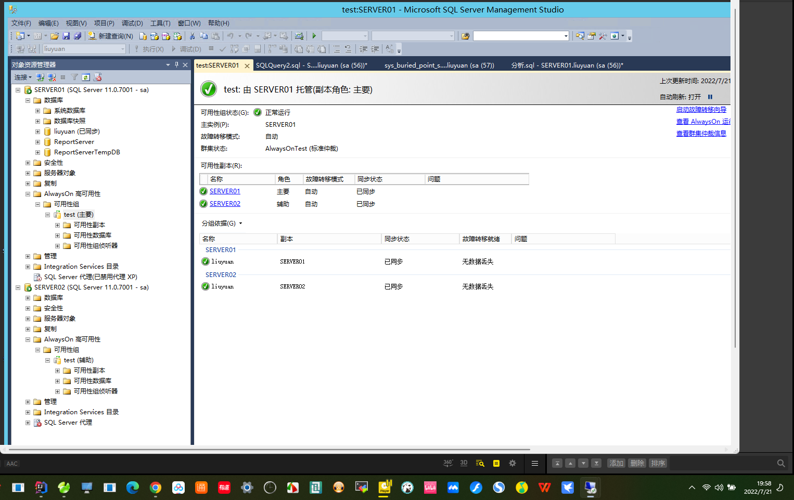Viewport: 794px width, 500px height.
Task: Close the test:SERVER01 tab
Action: point(247,66)
